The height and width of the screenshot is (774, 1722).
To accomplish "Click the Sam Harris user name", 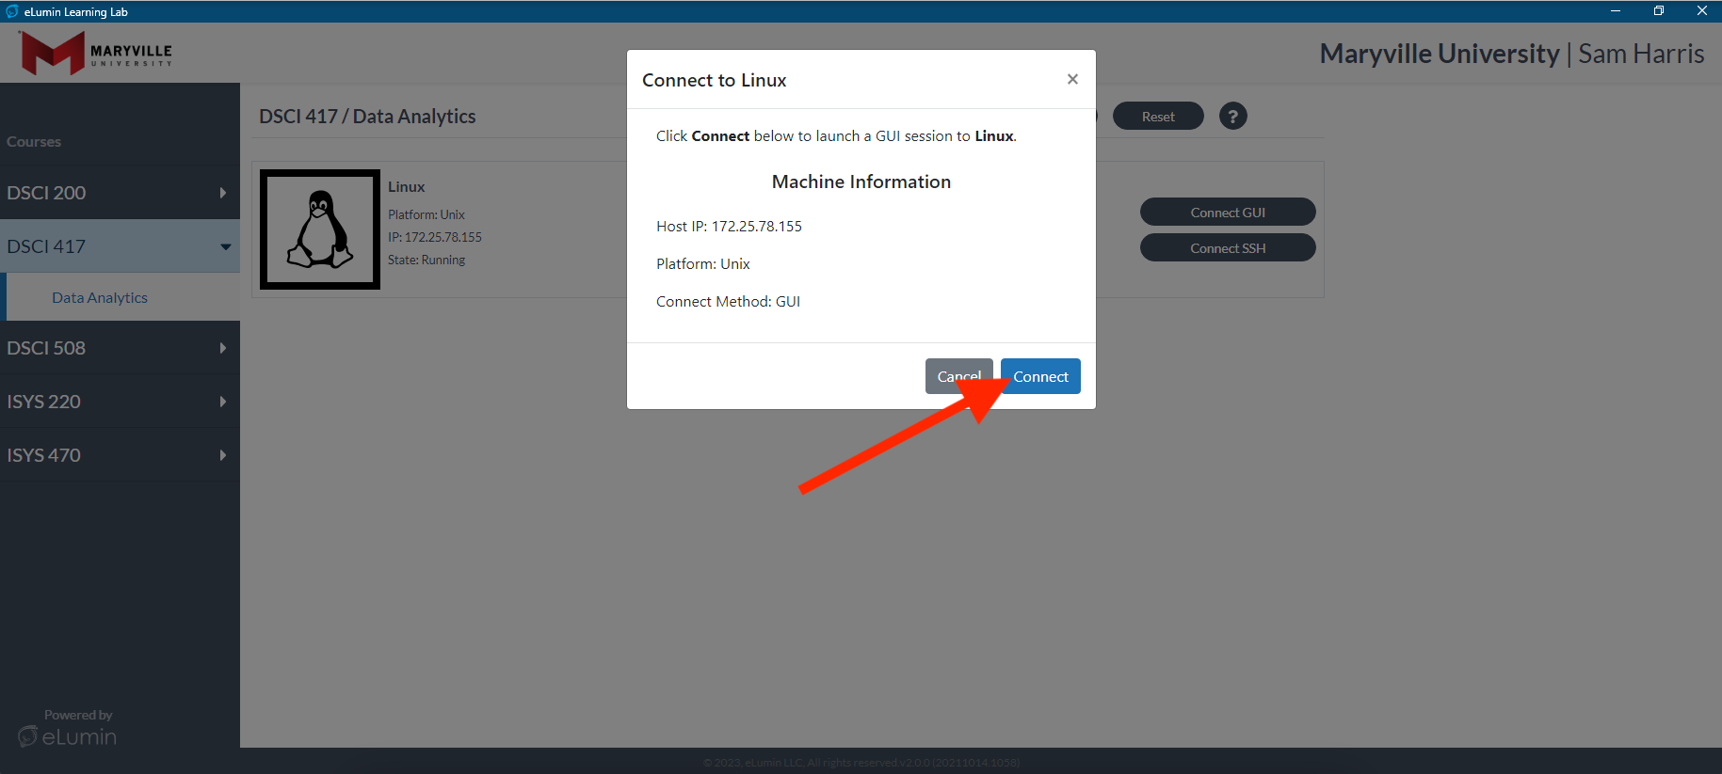I will point(1641,54).
